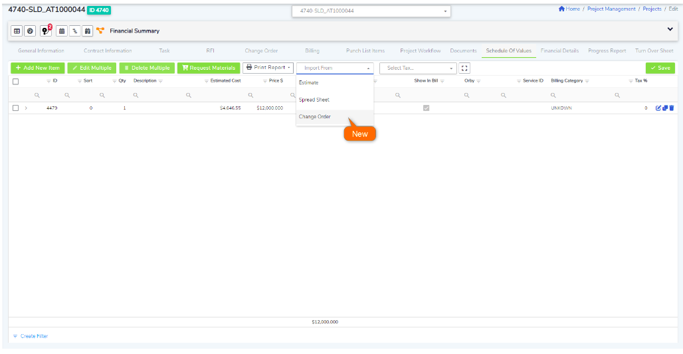Click the UNKOWN billing category cell
Image resolution: width=683 pixels, height=354 pixels.
561,108
